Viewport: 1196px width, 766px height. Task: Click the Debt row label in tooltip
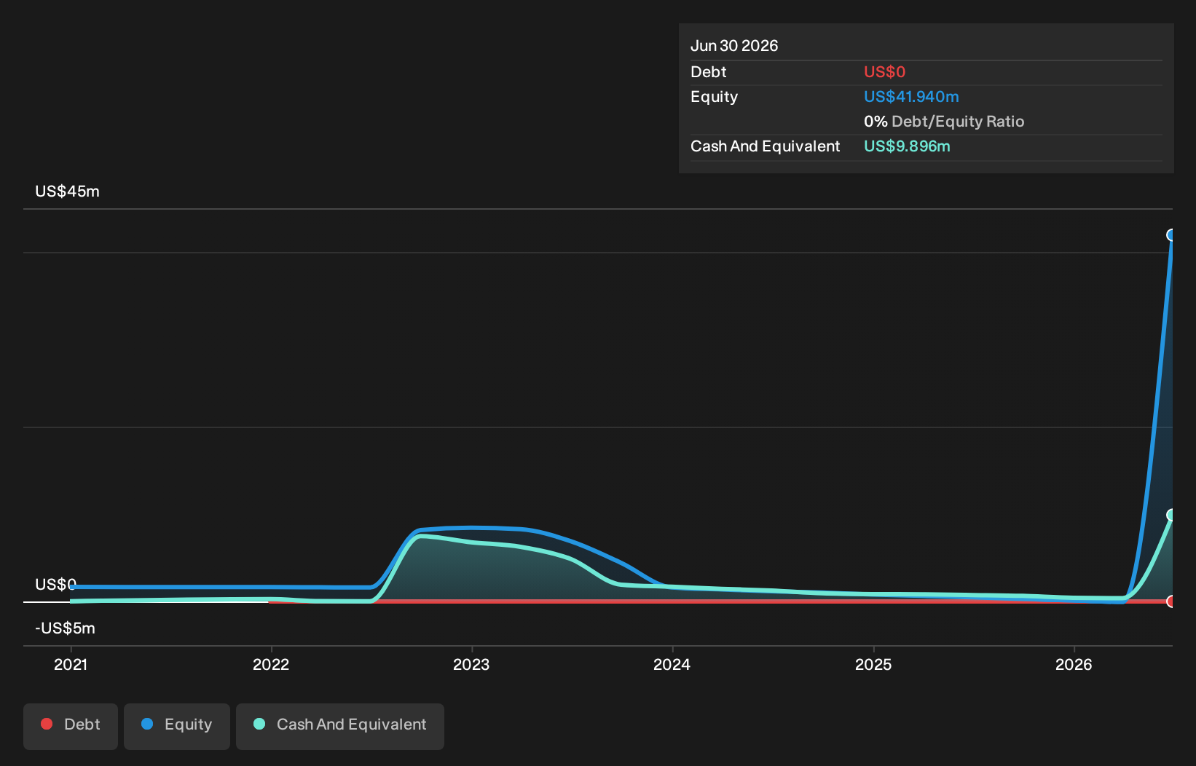[x=708, y=72]
